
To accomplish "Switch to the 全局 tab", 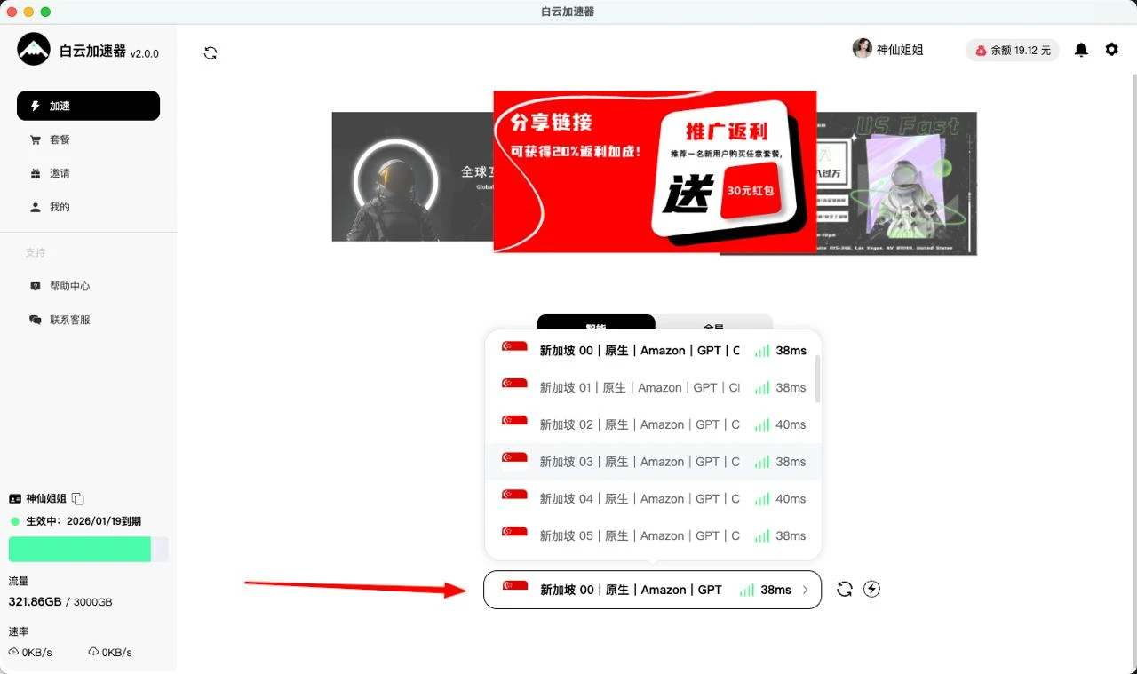I will point(714,328).
